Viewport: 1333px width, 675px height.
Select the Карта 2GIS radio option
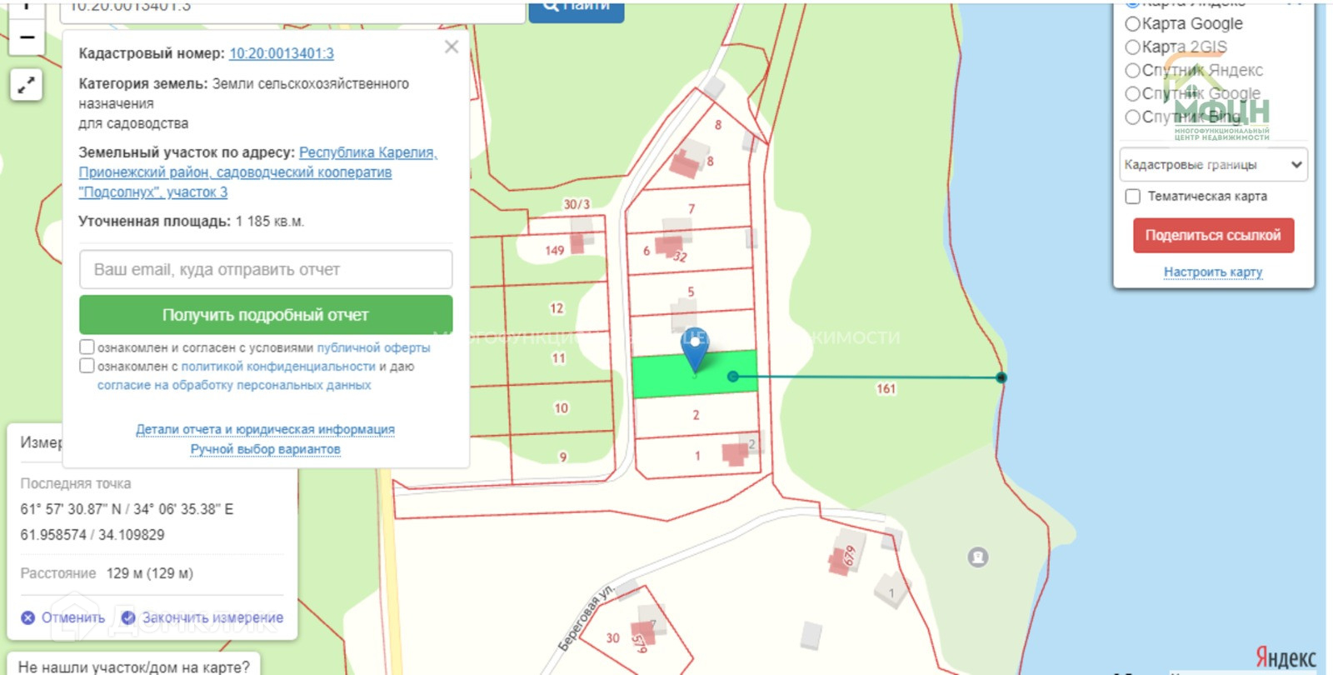(x=1133, y=47)
